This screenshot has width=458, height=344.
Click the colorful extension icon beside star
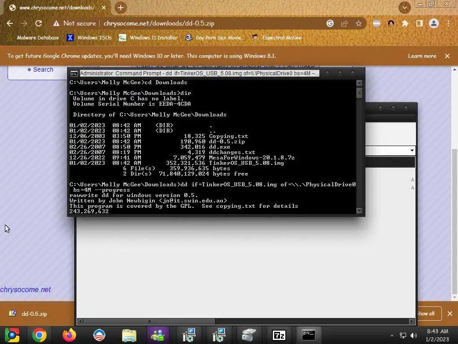click(377, 23)
